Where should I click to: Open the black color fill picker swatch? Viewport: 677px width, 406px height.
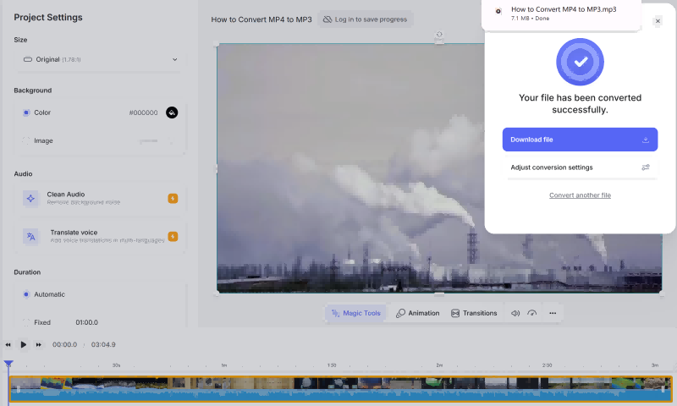pos(172,112)
